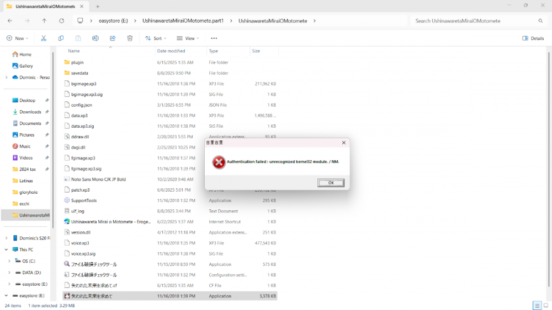Open the View dropdown menu
The width and height of the screenshot is (552, 310).
(187, 39)
